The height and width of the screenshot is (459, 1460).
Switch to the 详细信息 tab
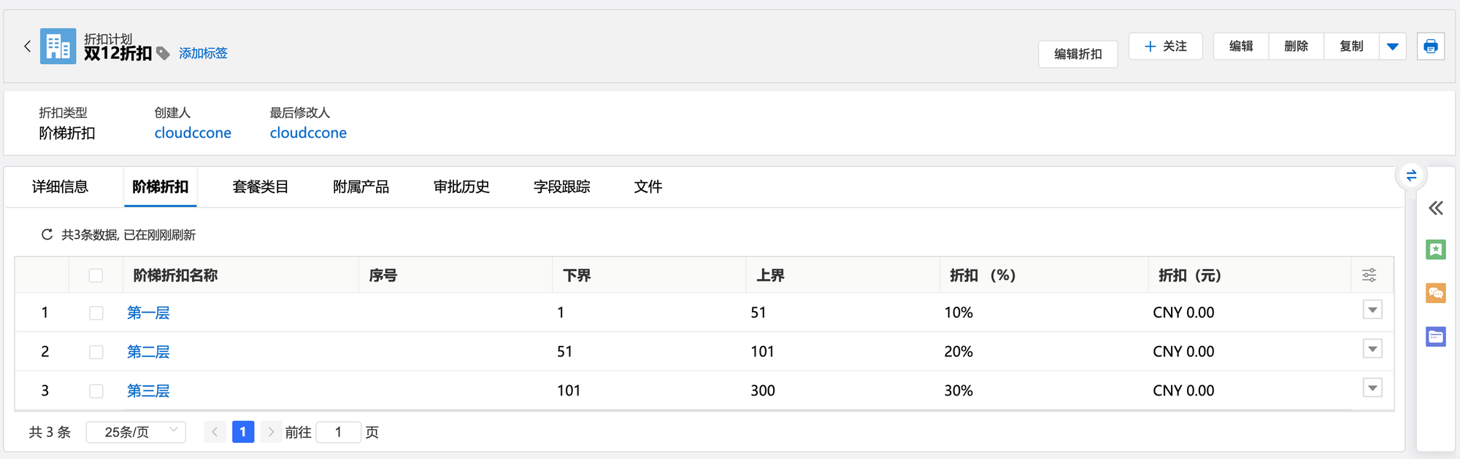pos(60,187)
